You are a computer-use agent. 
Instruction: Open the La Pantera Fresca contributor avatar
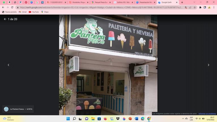pos(6,109)
